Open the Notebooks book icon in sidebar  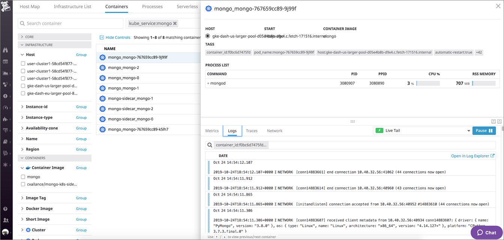6,142
